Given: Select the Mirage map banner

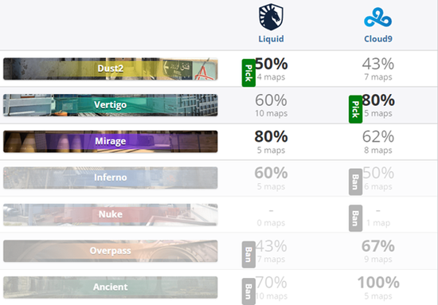Looking at the screenshot, I should [111, 141].
